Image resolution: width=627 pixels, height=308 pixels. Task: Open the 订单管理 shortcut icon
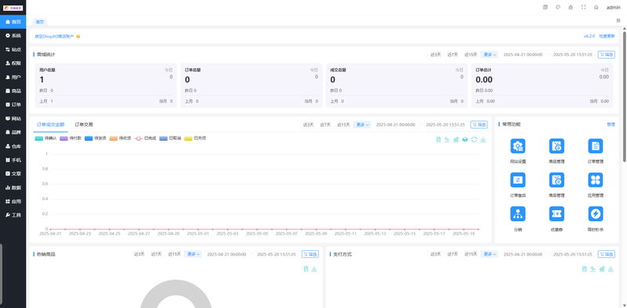(x=596, y=146)
